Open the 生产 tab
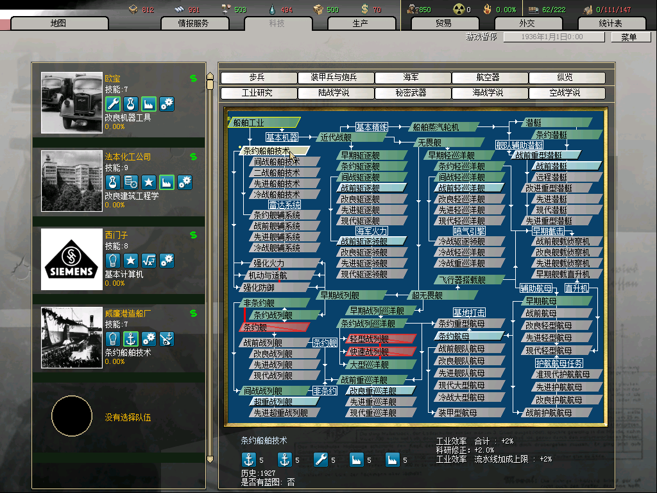 click(360, 23)
